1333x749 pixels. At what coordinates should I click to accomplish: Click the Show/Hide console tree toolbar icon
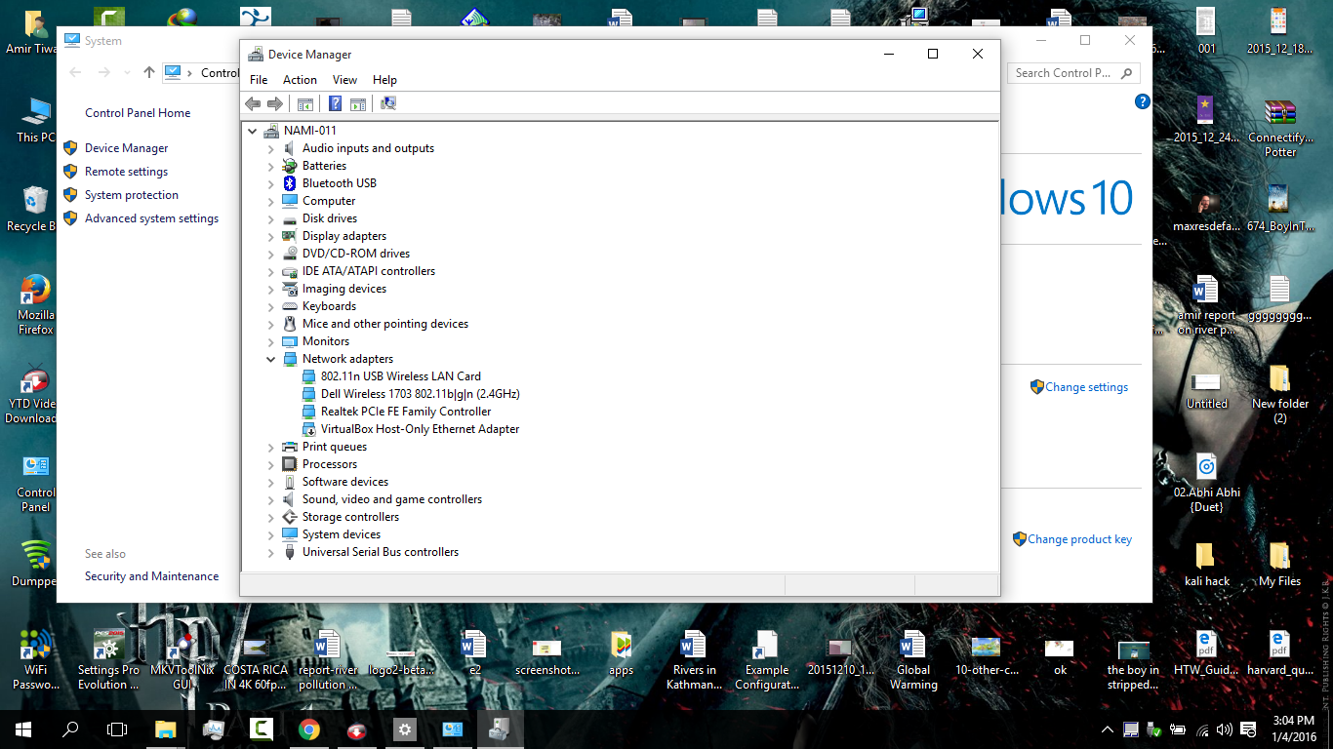[x=305, y=103]
